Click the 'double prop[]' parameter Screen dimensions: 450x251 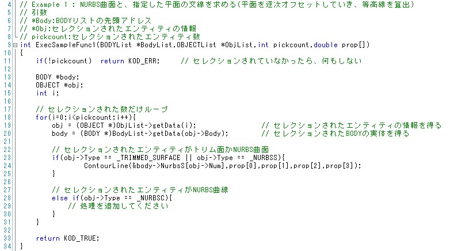pos(339,45)
